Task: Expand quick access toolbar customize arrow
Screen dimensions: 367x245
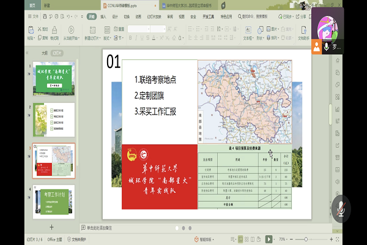Action: point(82,17)
